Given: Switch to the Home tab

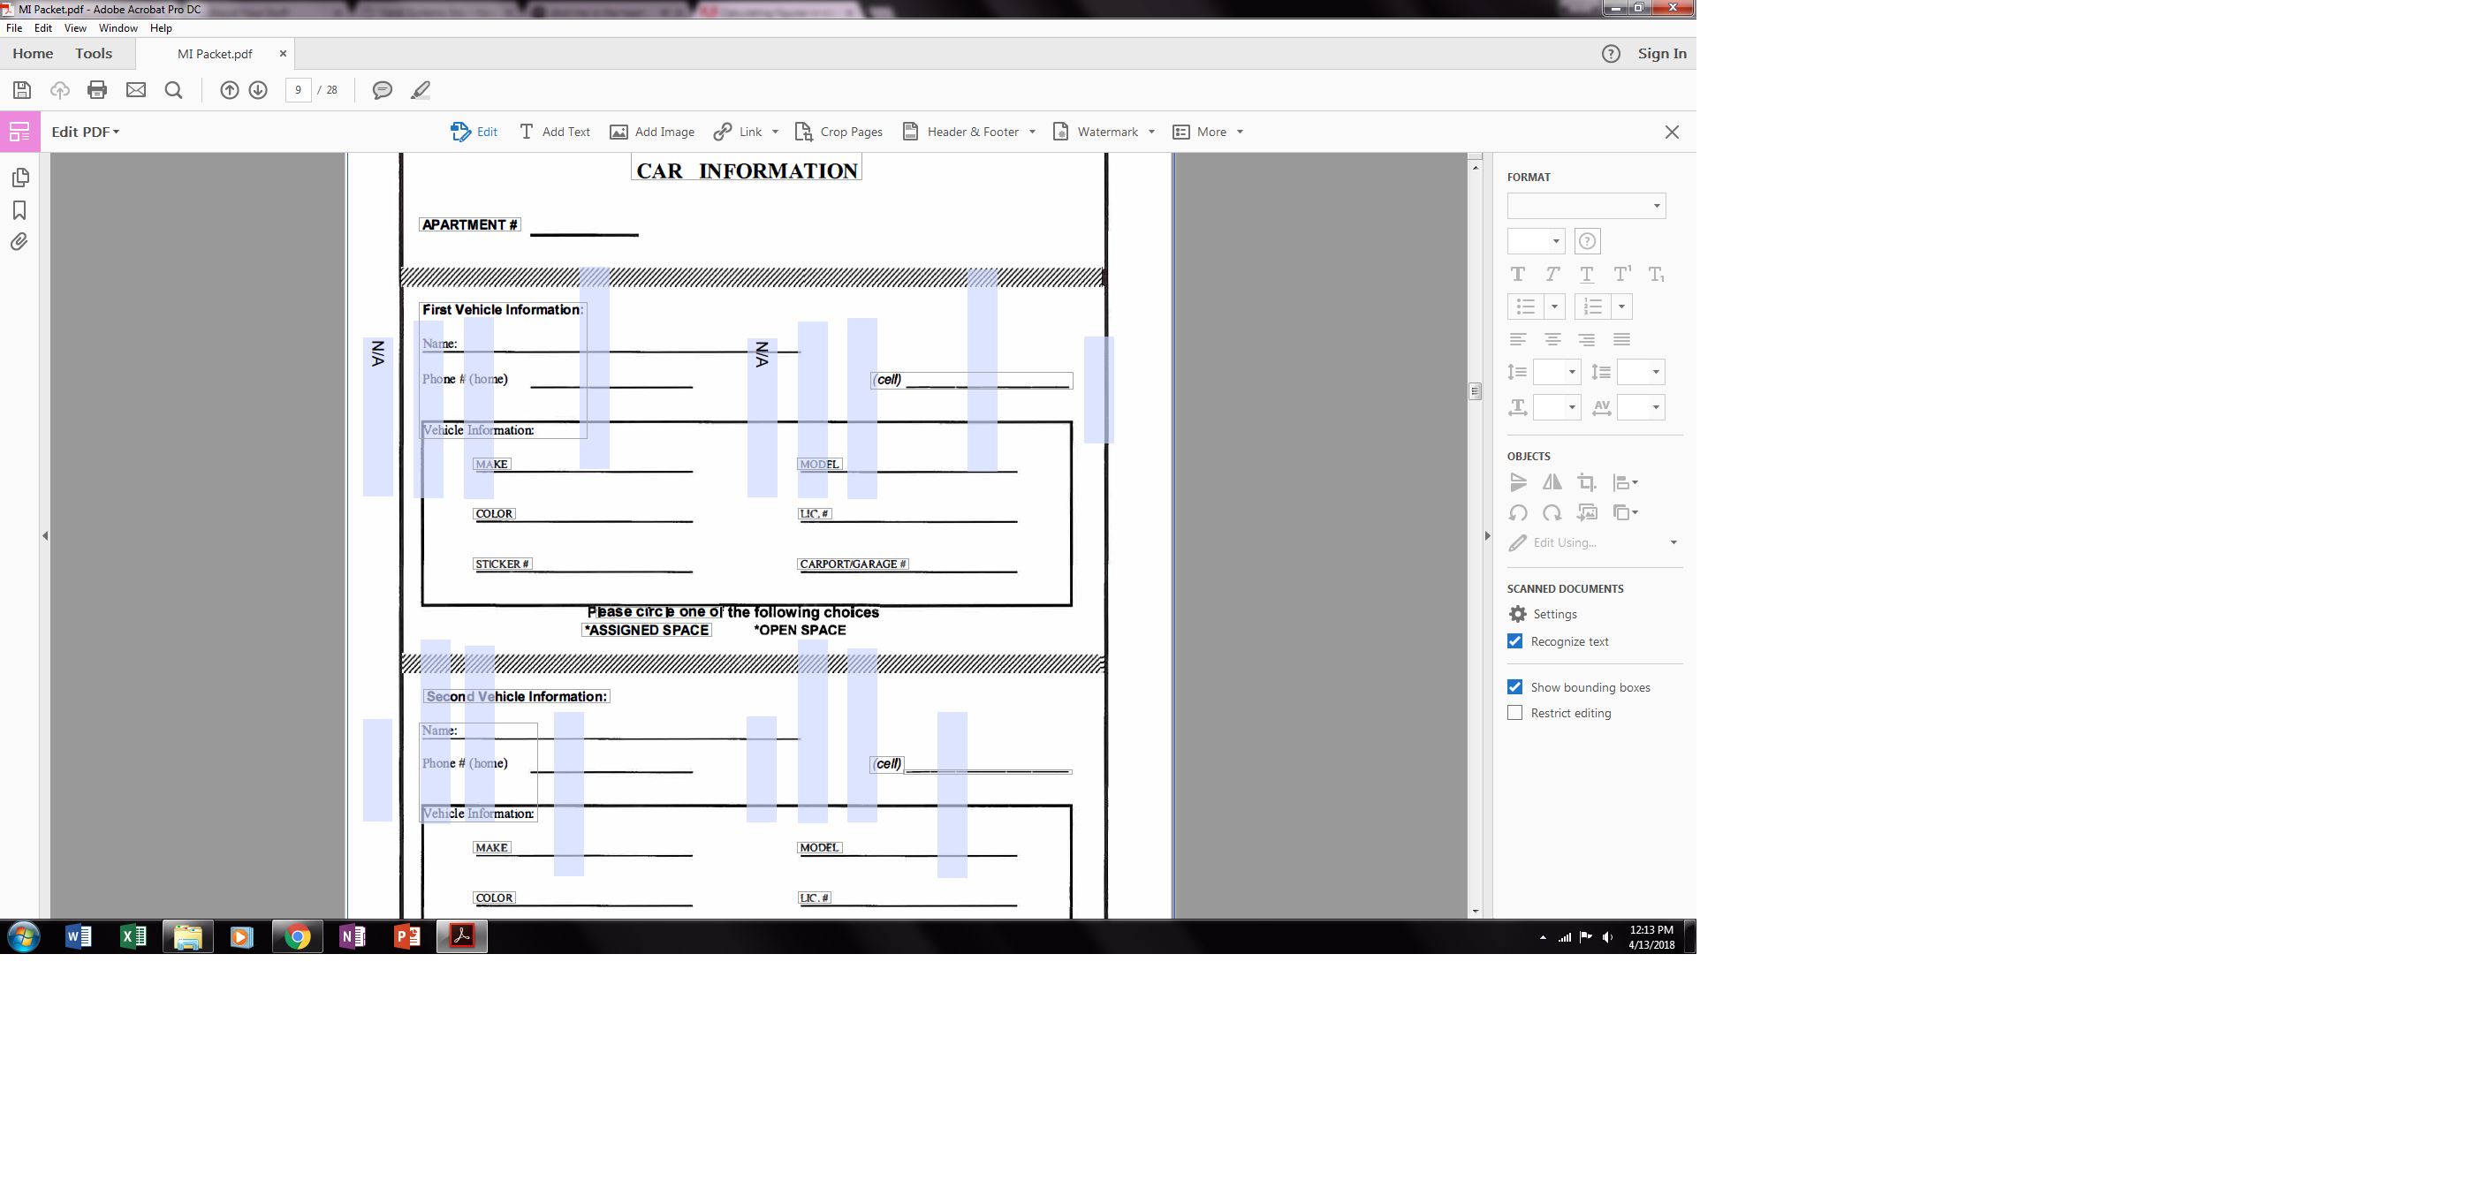Looking at the screenshot, I should (32, 53).
